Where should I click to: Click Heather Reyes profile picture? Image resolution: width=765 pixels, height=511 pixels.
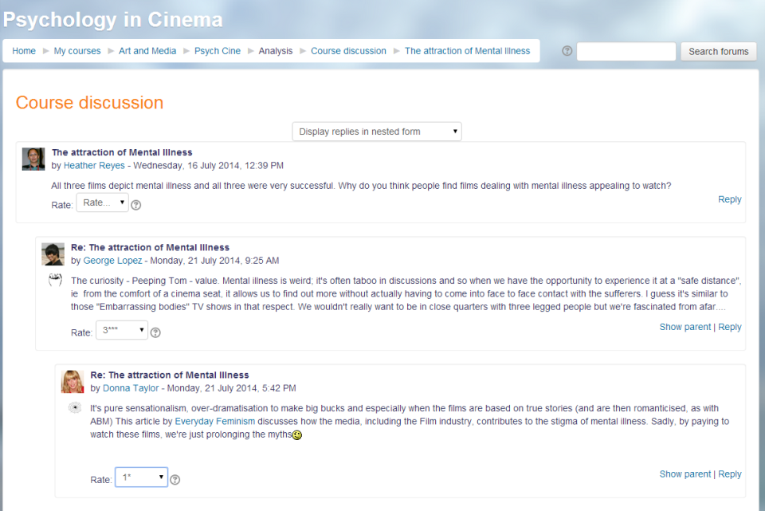(x=33, y=159)
